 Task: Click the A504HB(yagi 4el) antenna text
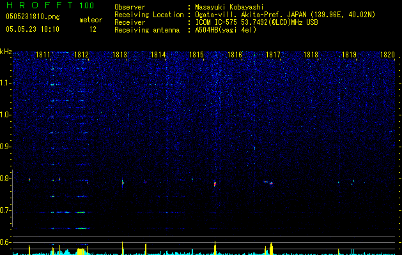click(x=226, y=30)
